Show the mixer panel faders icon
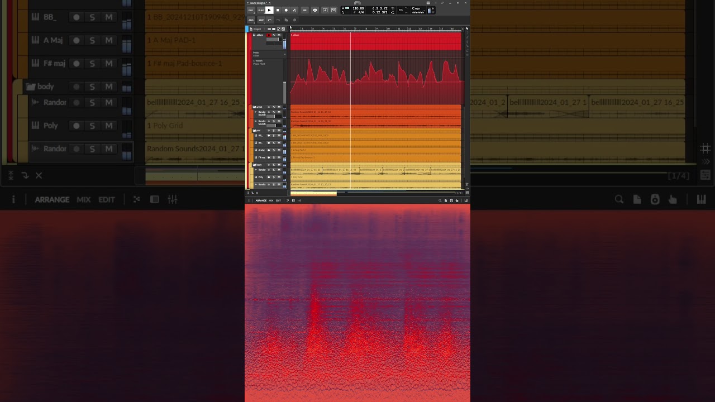 tap(299, 200)
